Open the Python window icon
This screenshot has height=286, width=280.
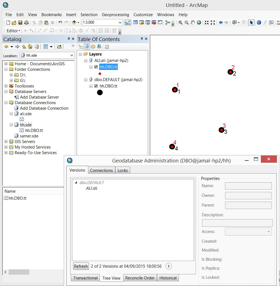point(160,22)
